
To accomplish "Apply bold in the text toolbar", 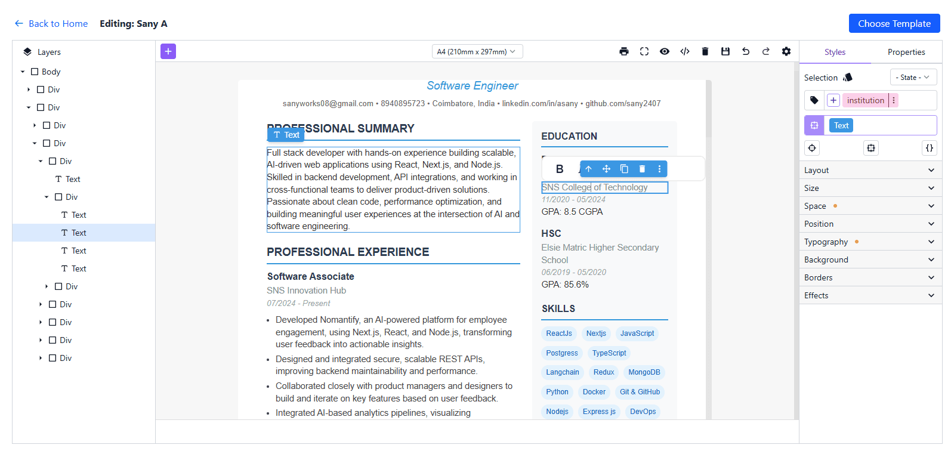I will 560,169.
